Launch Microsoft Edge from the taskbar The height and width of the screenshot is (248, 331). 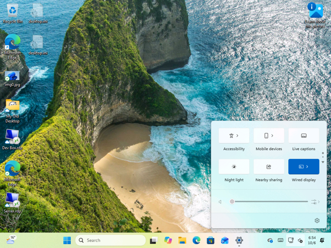tap(196, 240)
